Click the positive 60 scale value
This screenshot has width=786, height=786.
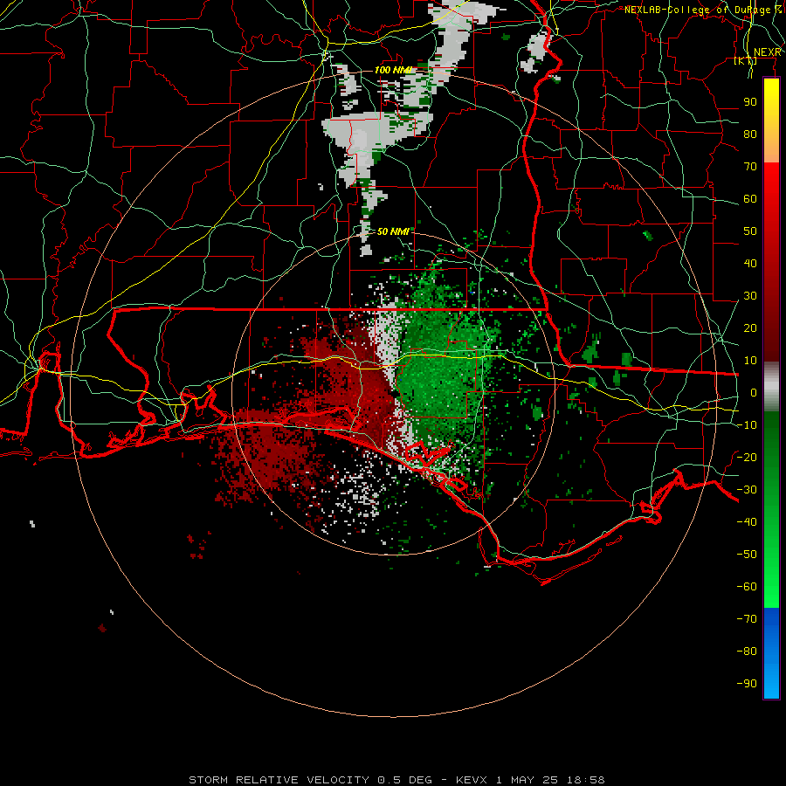pos(750,198)
